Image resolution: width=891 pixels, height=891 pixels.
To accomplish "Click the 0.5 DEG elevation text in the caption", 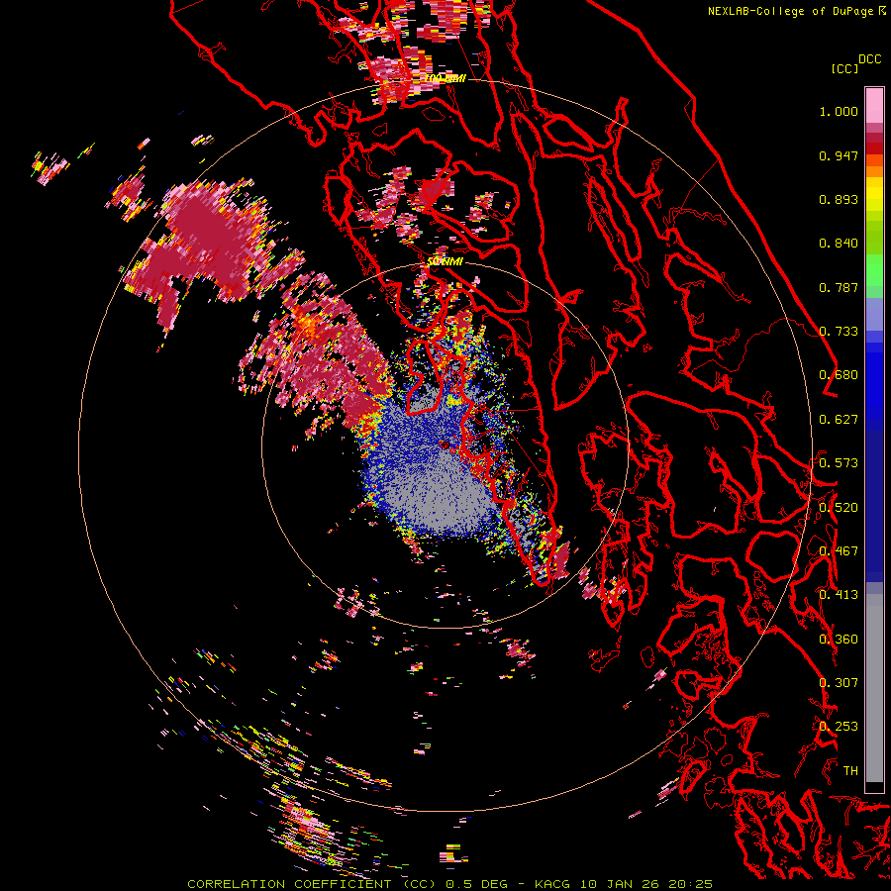I will pos(478,884).
